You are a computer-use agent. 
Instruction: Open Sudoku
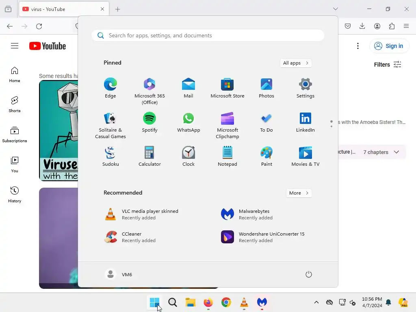pos(110,156)
